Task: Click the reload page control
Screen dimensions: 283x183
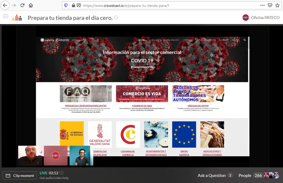Action: click(x=22, y=5)
